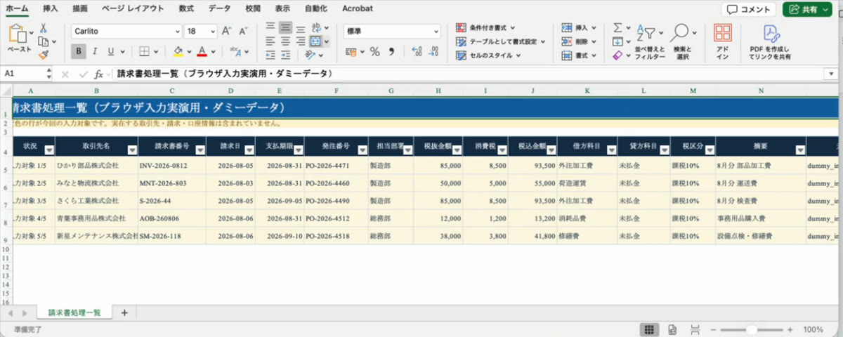
Task: Open the number format 標準 dropdown
Action: (436, 32)
